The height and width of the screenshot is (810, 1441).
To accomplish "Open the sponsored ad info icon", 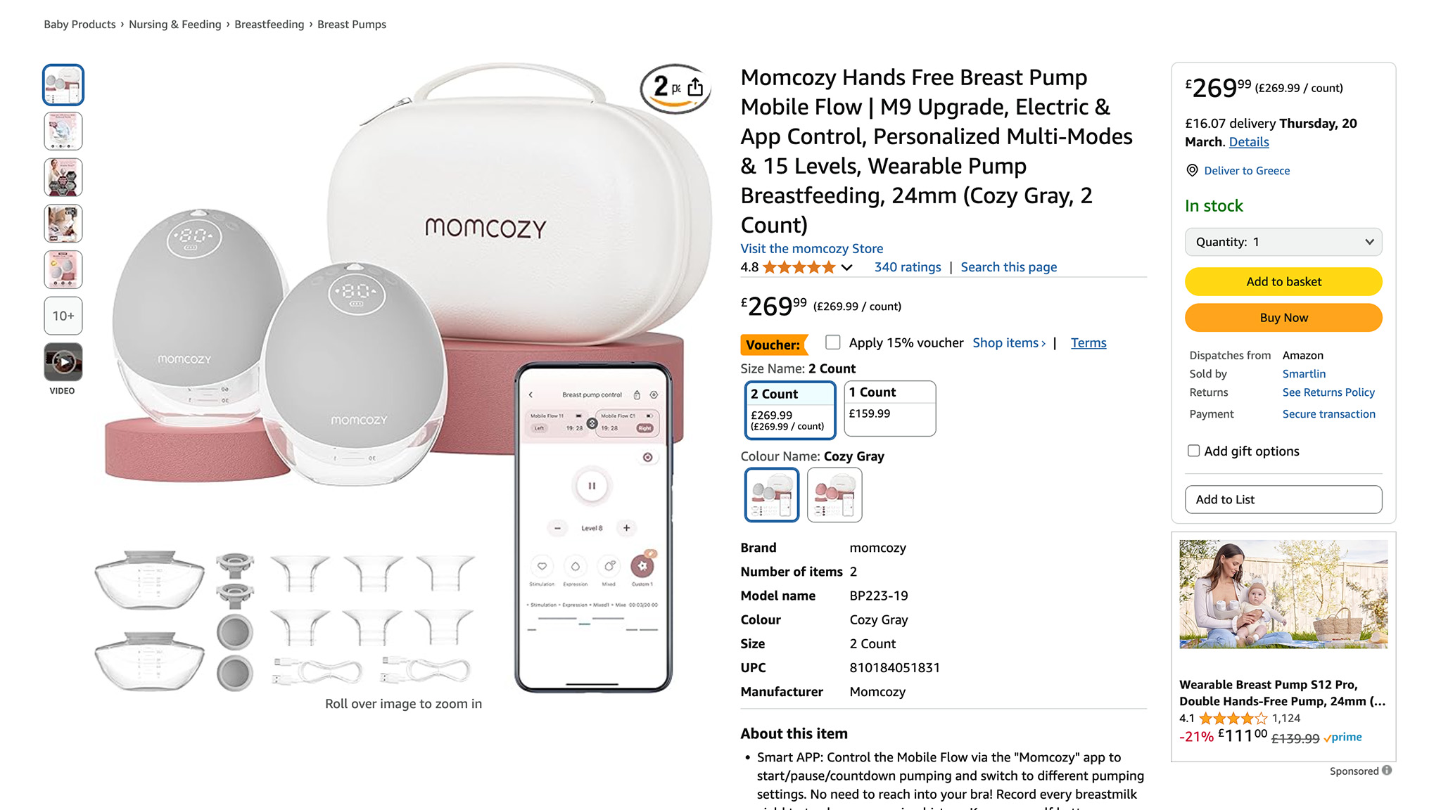I will click(1386, 771).
